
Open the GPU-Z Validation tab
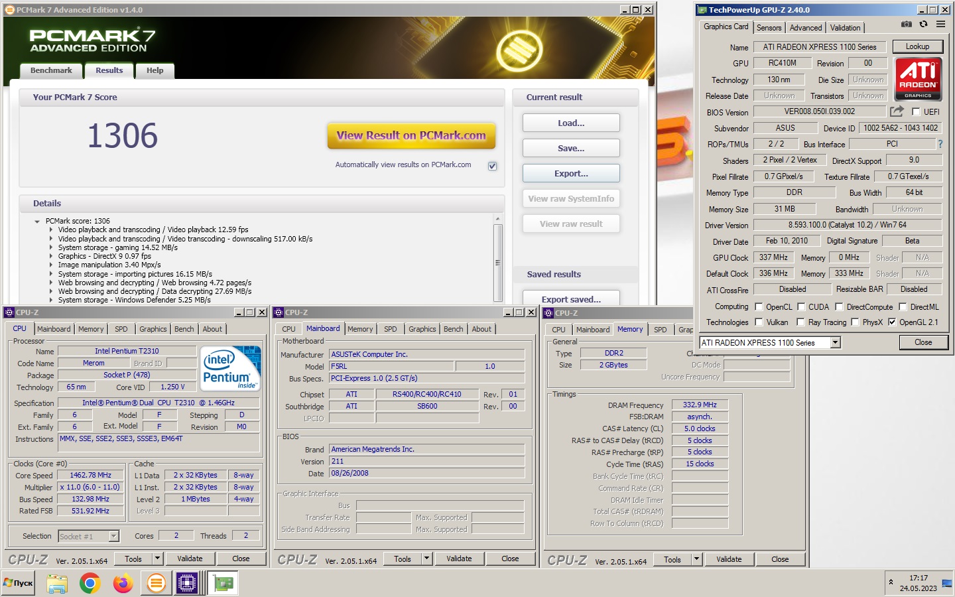(x=845, y=28)
